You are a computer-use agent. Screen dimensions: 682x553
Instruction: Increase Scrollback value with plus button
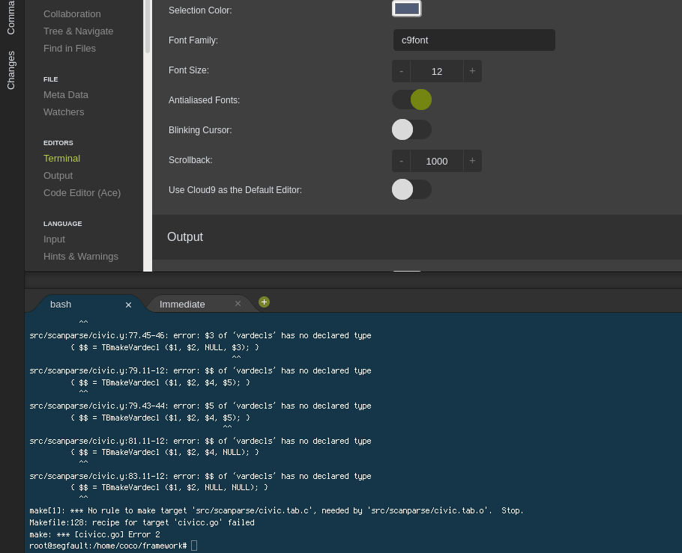[x=472, y=161]
